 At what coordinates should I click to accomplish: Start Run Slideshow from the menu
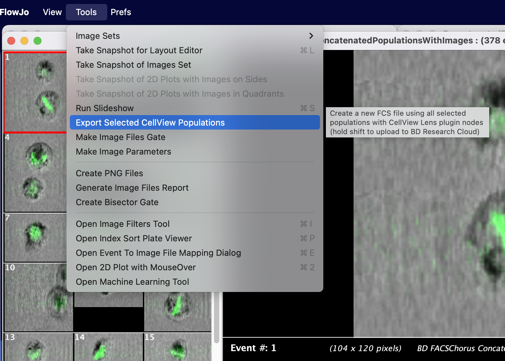tap(105, 108)
